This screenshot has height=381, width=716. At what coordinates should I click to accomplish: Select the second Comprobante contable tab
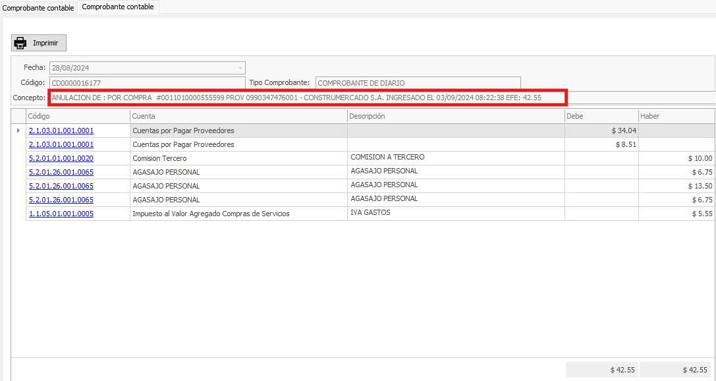(118, 7)
